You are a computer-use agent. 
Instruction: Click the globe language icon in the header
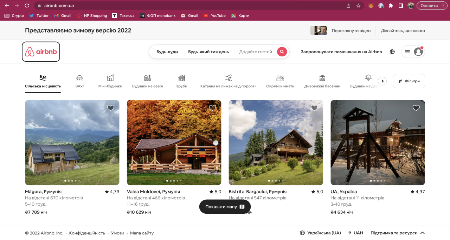[x=392, y=52]
